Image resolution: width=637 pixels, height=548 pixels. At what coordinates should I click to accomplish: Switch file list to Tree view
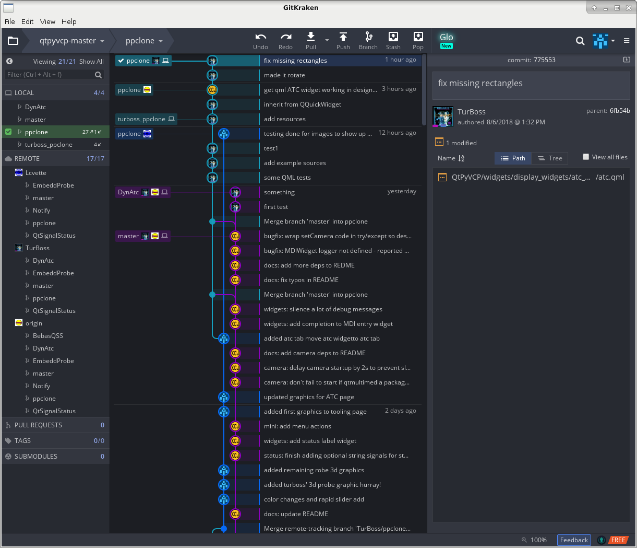(x=550, y=158)
